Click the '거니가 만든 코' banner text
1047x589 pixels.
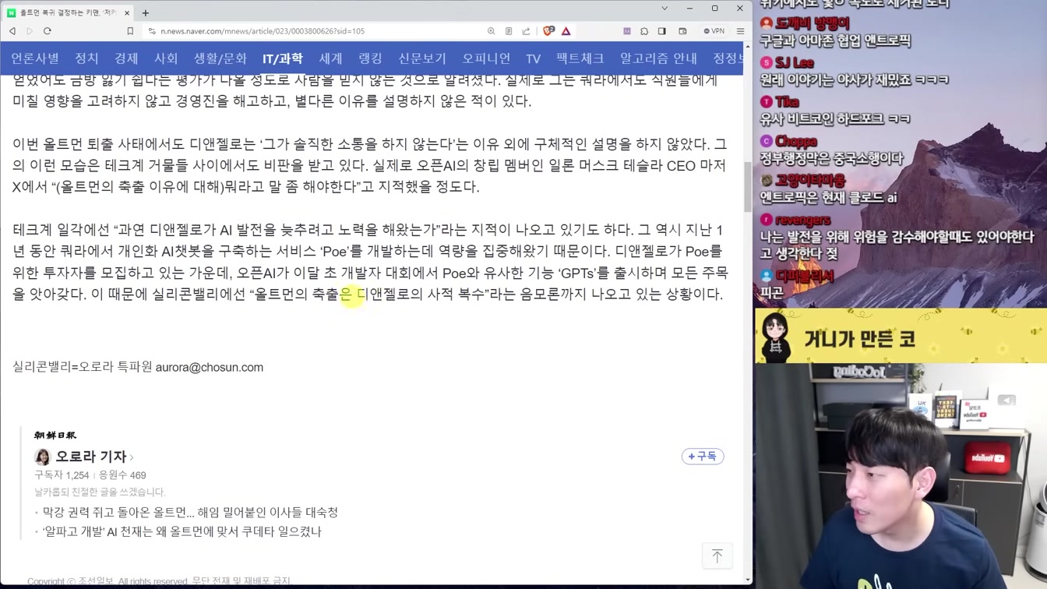coord(859,339)
